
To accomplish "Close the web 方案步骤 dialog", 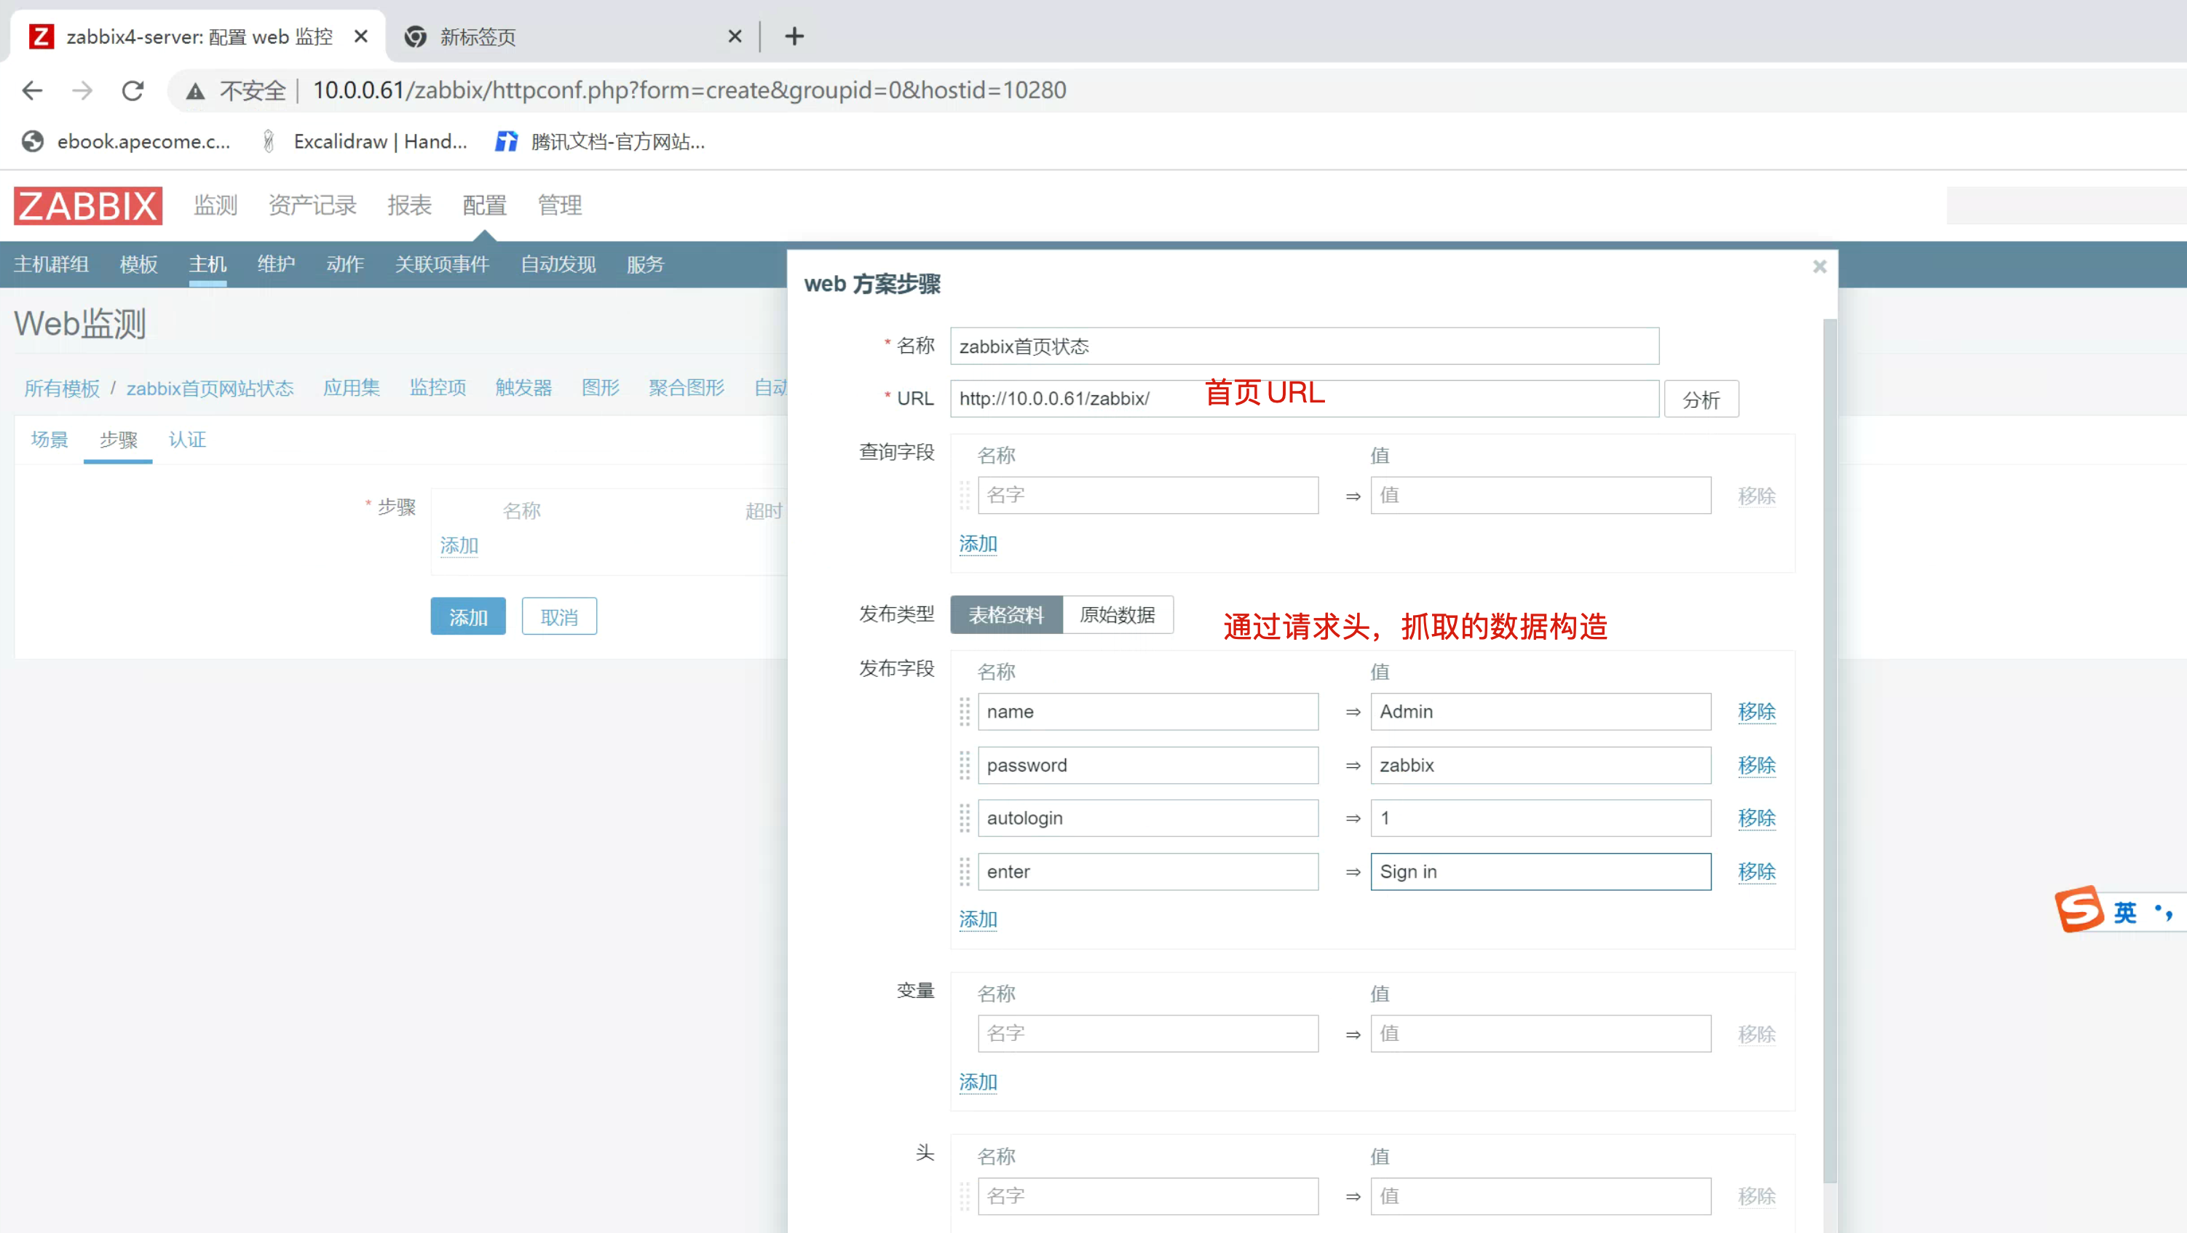I will tap(1819, 266).
